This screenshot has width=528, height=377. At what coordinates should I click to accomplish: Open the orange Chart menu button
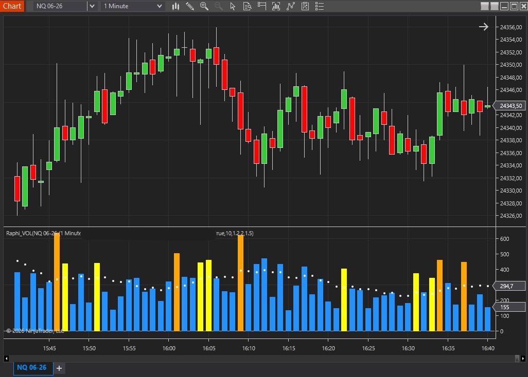[12, 6]
